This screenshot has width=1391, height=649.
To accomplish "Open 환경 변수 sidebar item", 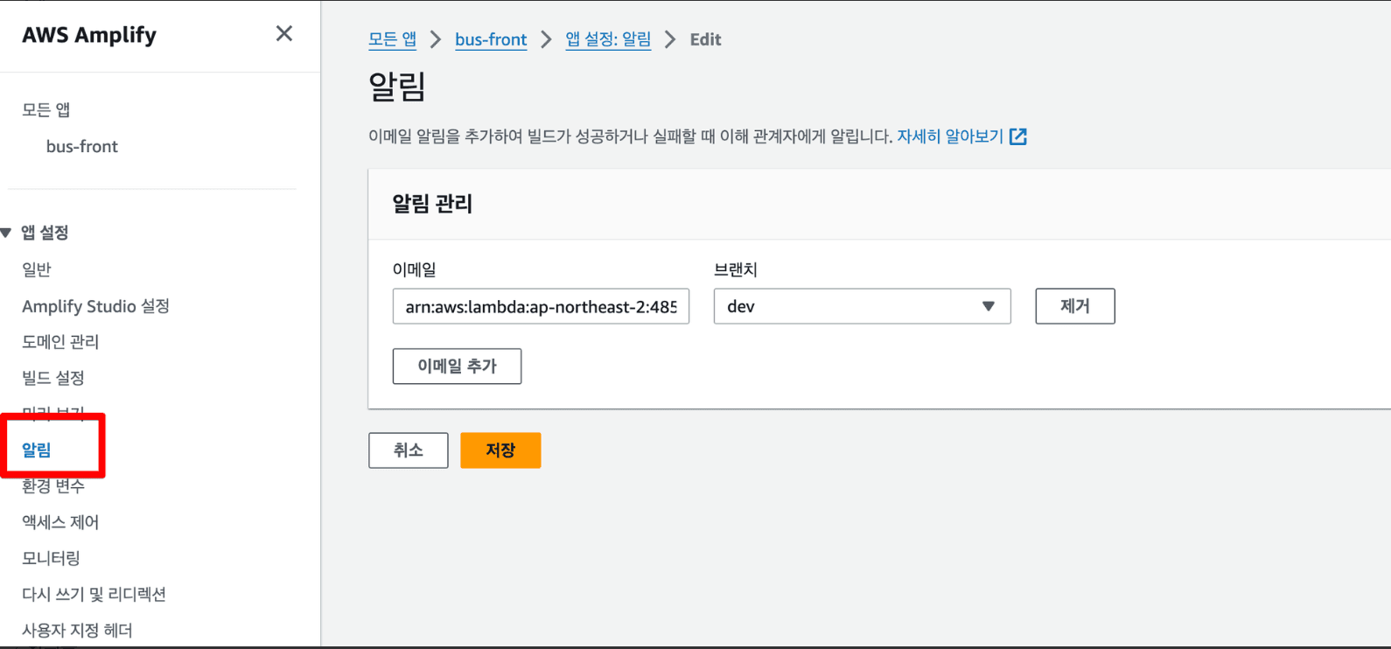I will (x=53, y=486).
